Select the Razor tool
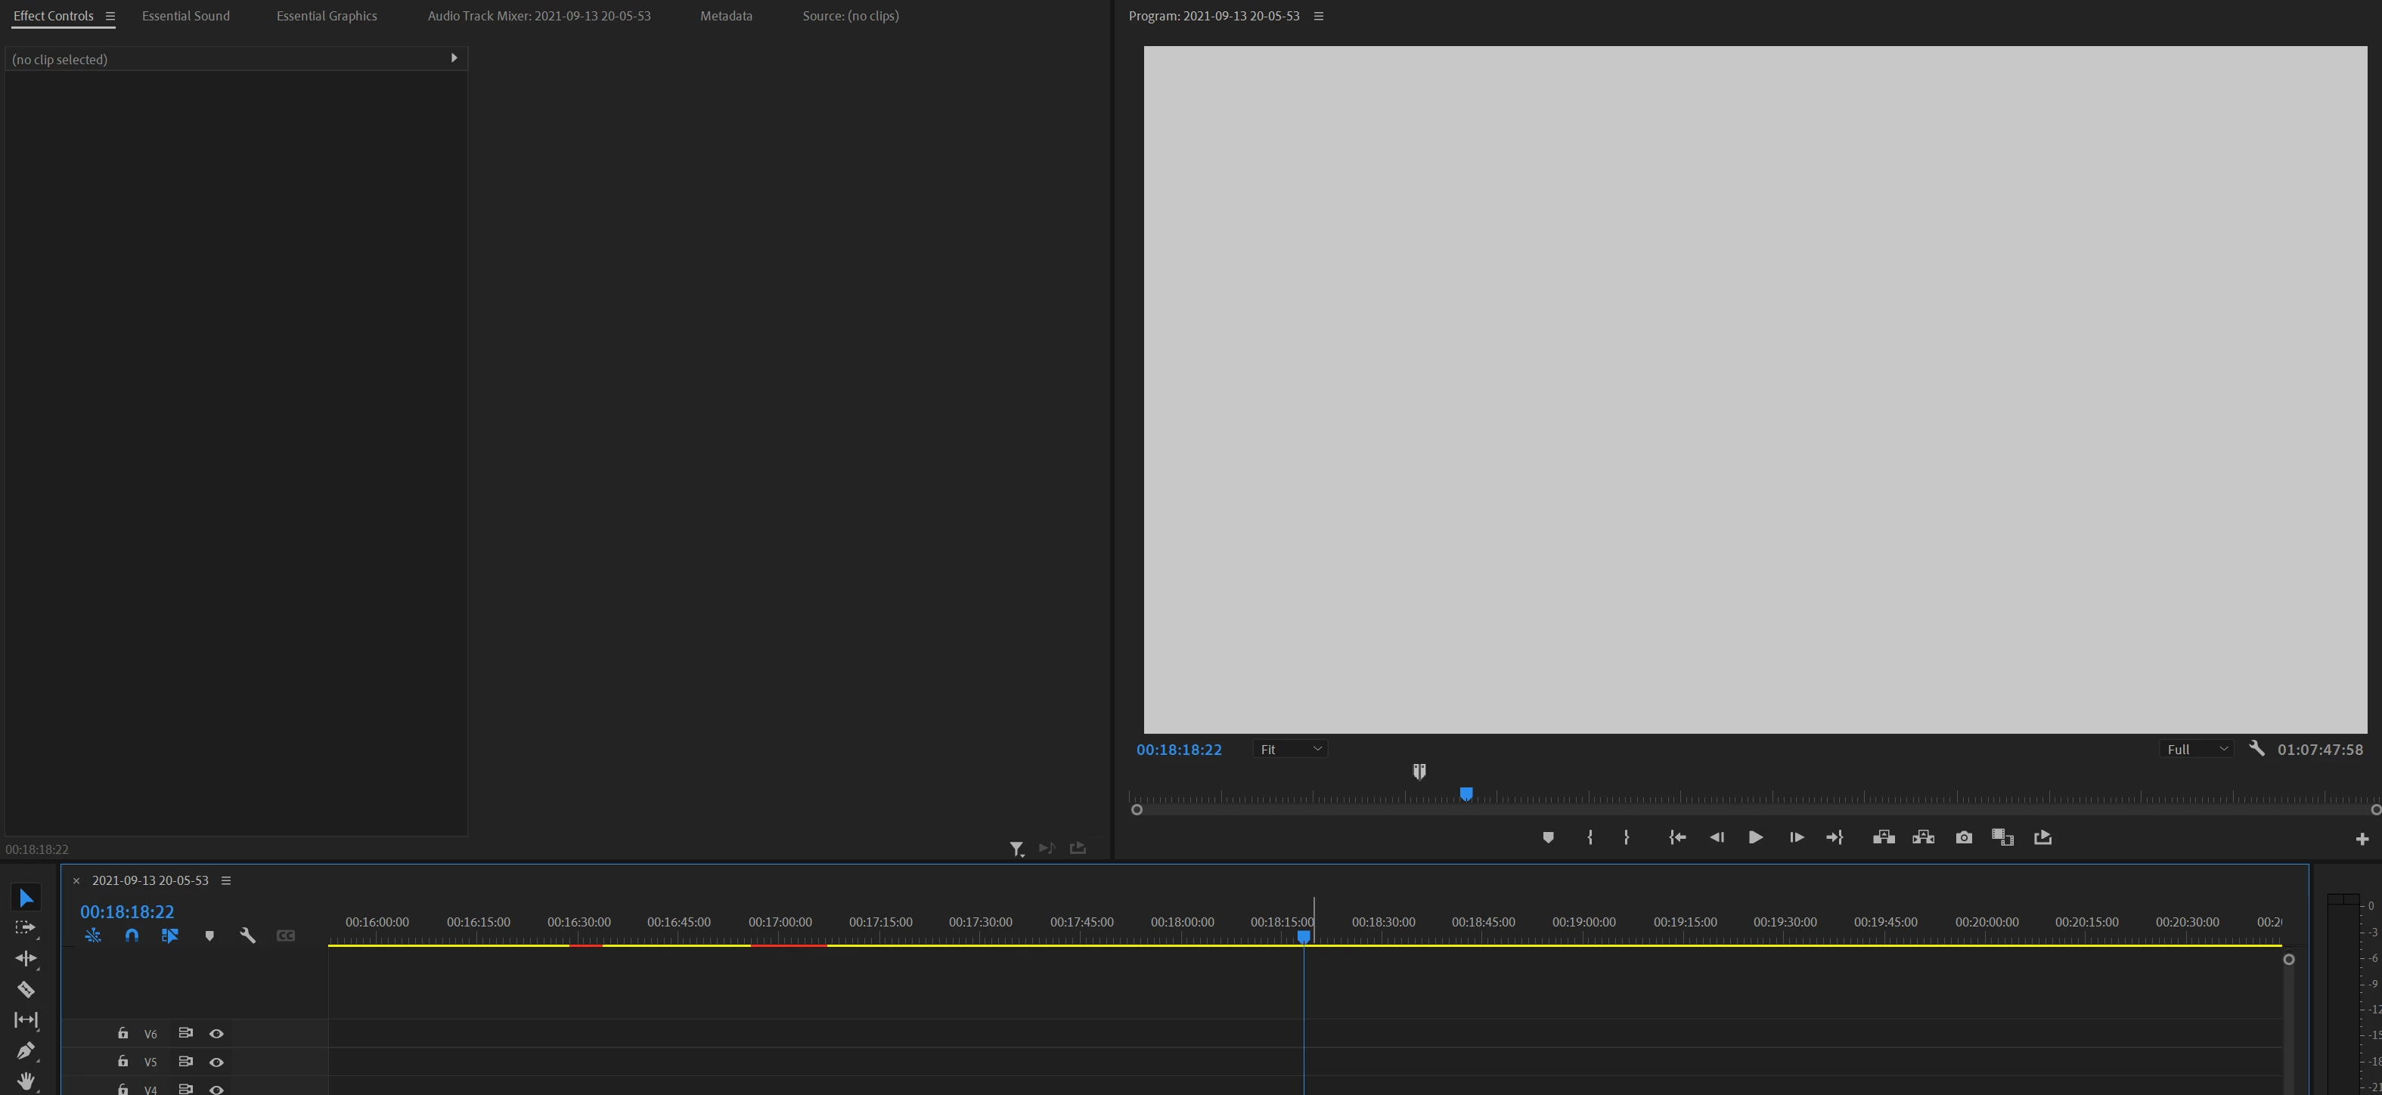Image resolution: width=2382 pixels, height=1095 pixels. [x=26, y=990]
